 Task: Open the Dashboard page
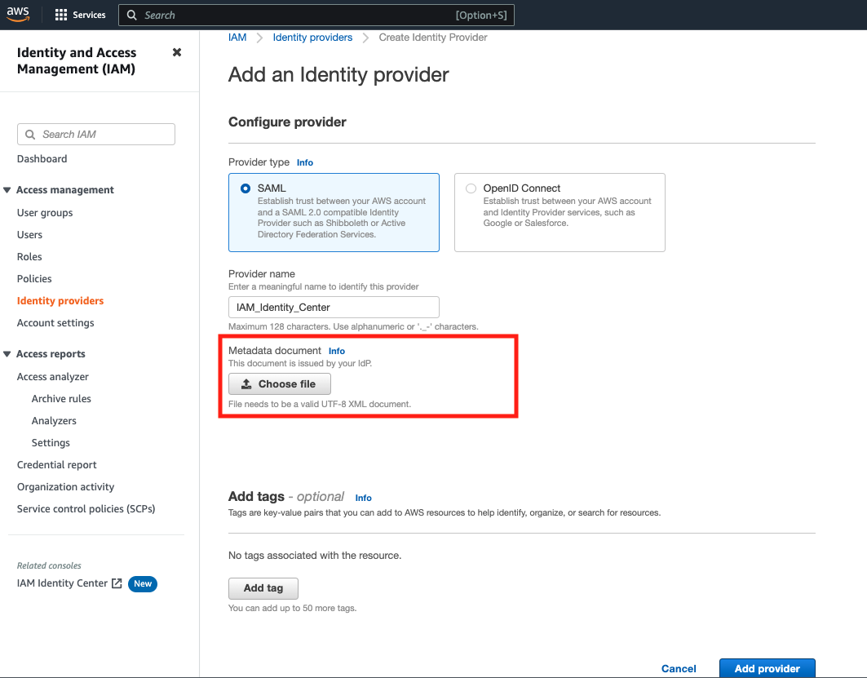[x=42, y=159]
